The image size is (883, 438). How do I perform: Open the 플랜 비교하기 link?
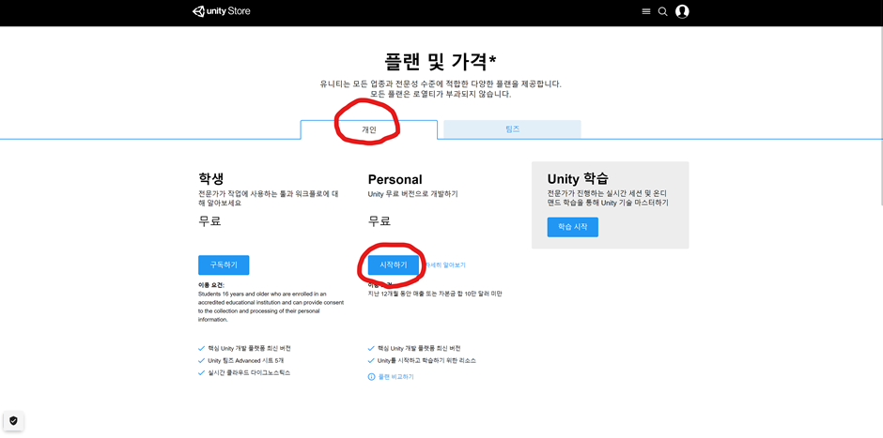(x=395, y=377)
